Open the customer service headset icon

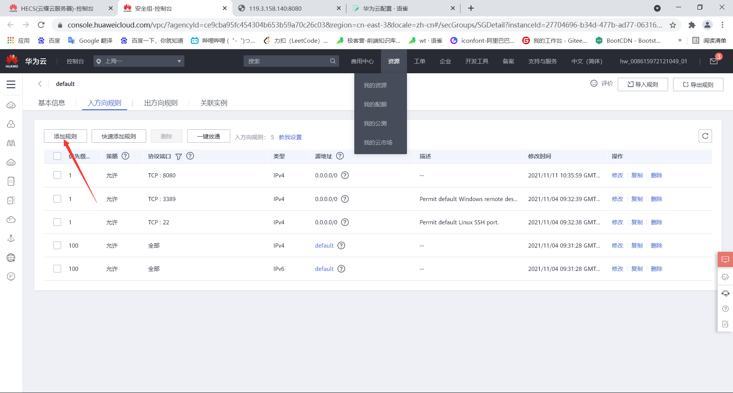pos(725,293)
